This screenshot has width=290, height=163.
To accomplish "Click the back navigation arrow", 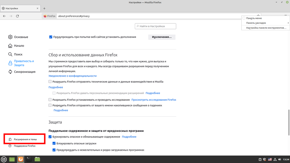I will pos(4,16).
